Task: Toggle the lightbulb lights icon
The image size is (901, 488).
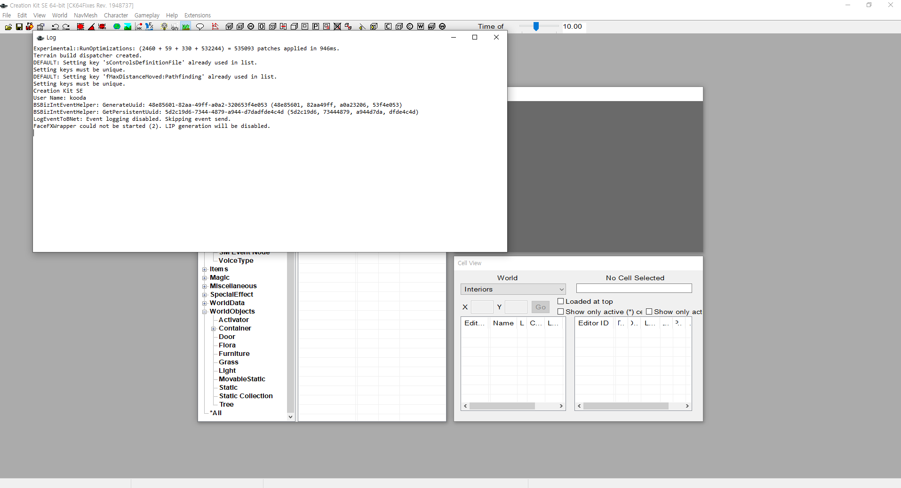Action: point(164,27)
